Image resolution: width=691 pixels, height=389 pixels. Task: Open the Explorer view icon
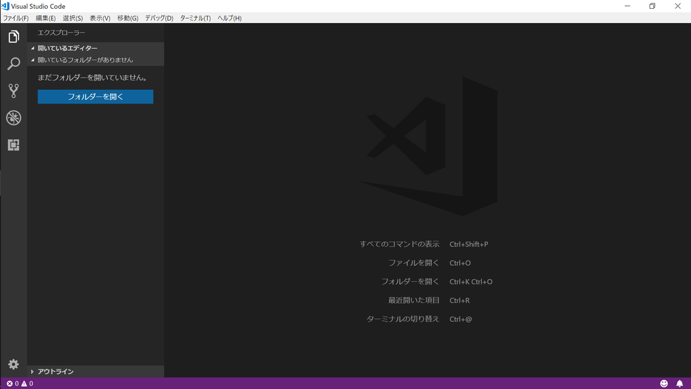pos(13,36)
